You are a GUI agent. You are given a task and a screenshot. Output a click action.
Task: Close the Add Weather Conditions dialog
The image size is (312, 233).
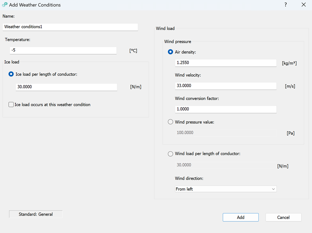tap(304, 5)
